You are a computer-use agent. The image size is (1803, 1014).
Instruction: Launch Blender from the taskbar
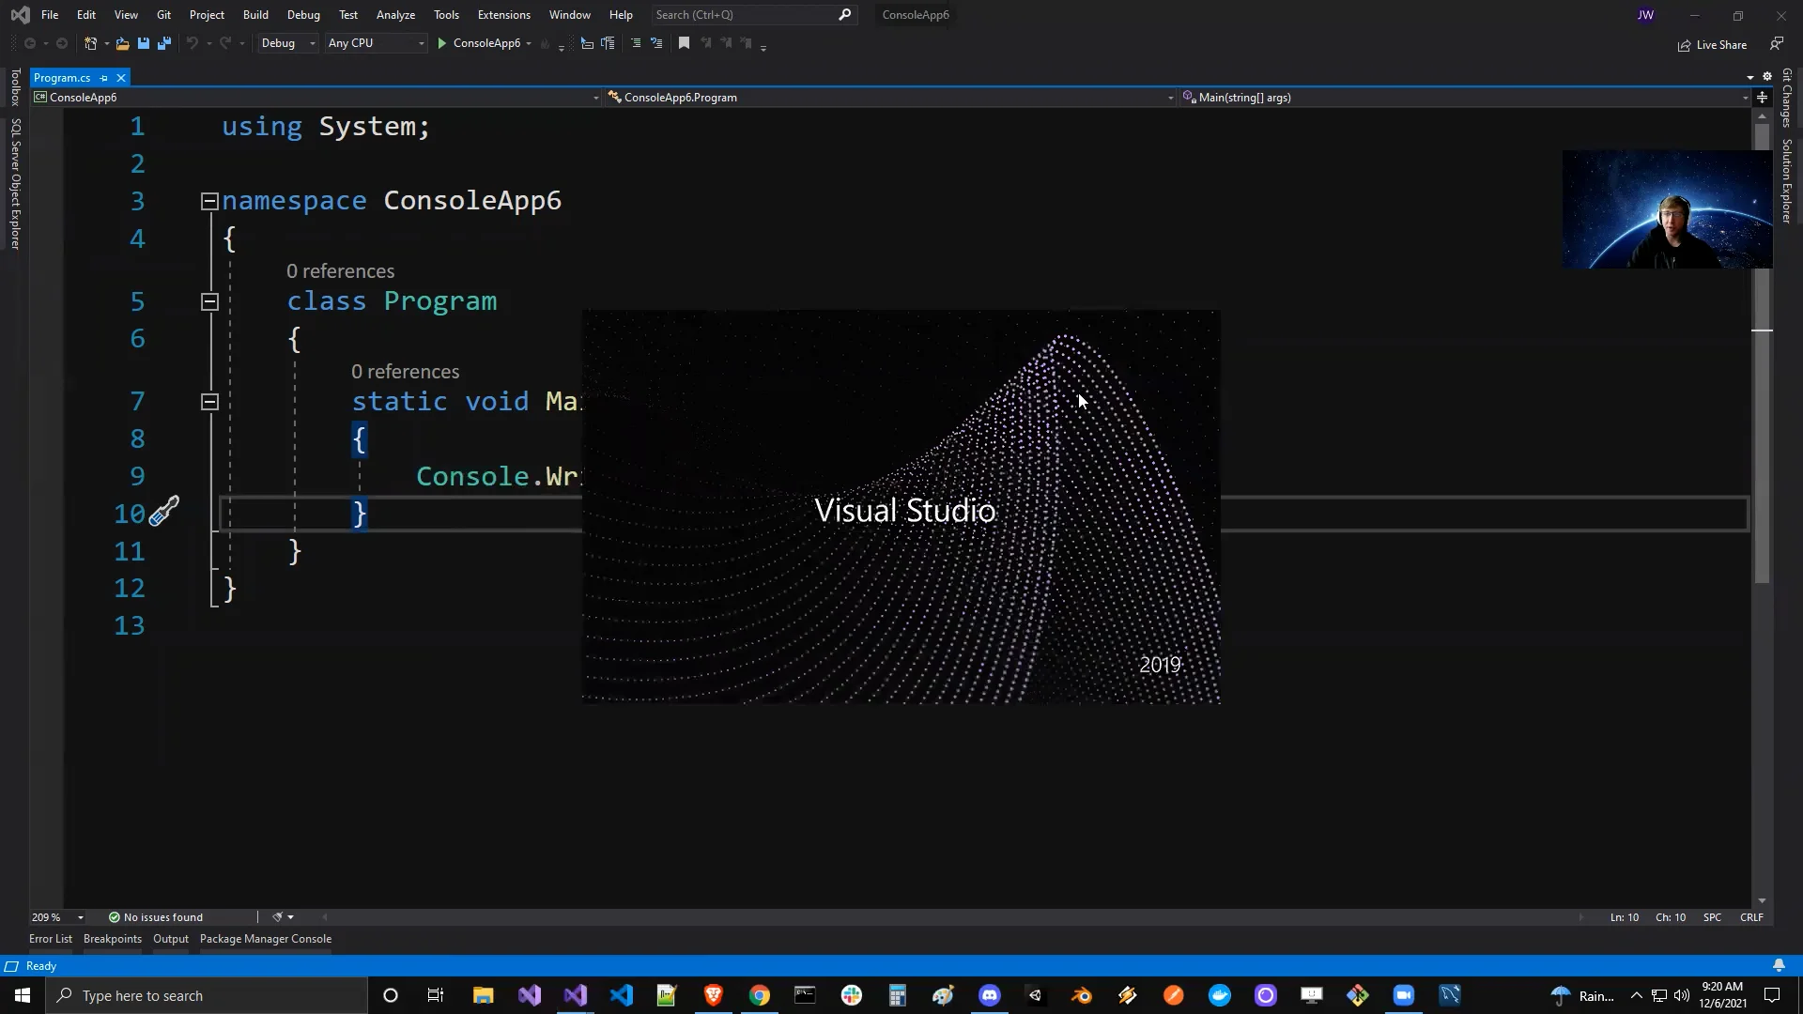tap(1082, 995)
